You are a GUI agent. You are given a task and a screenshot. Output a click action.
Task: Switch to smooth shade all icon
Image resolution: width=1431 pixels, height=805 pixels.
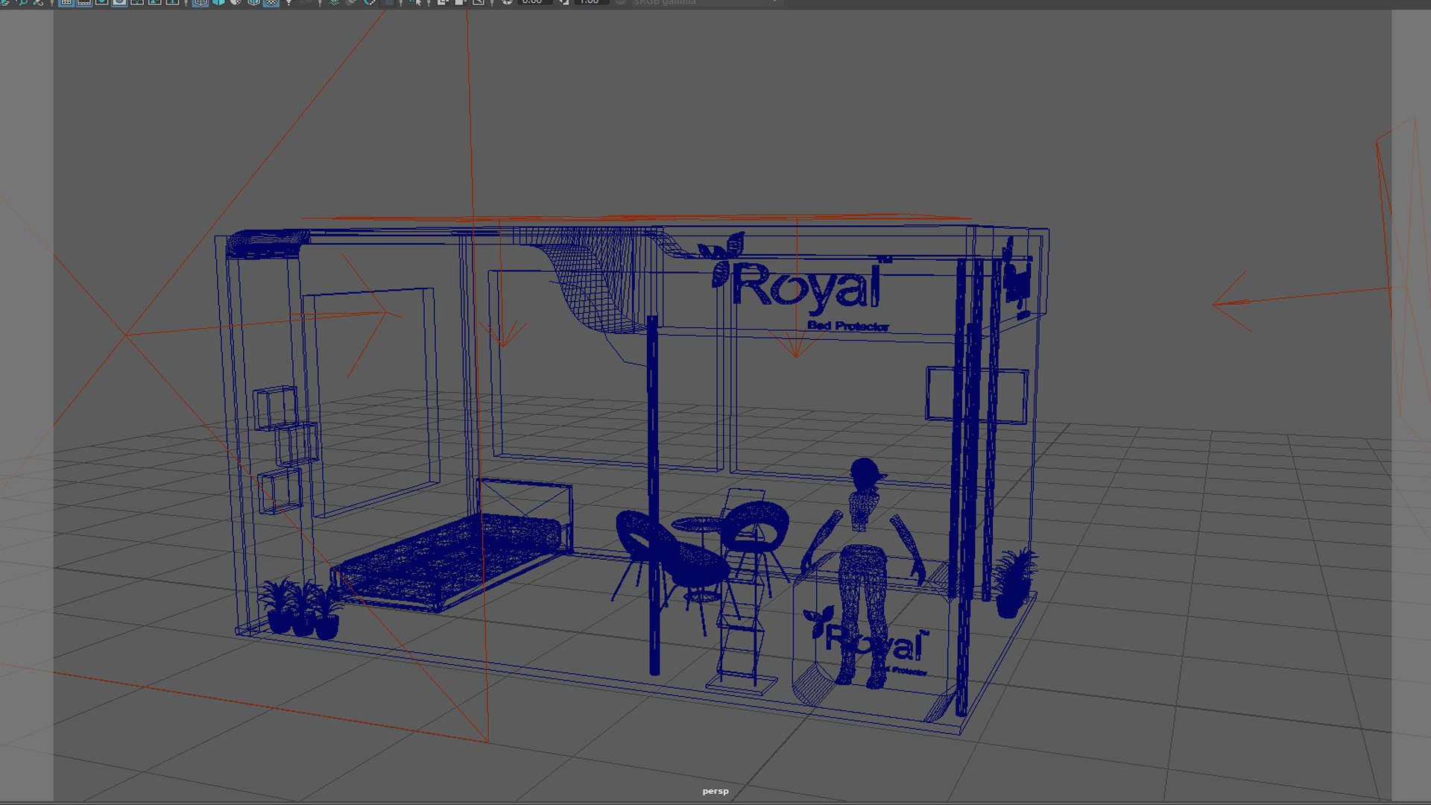pyautogui.click(x=218, y=2)
